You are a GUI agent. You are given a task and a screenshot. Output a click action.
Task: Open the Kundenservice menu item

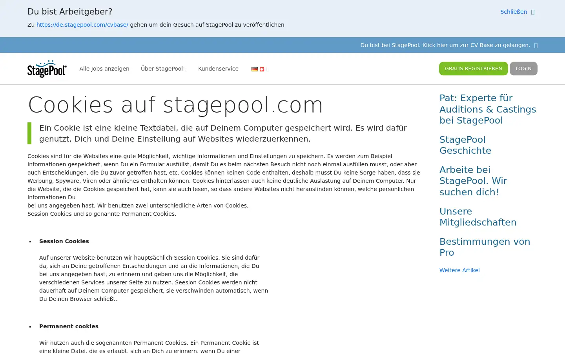click(x=218, y=69)
